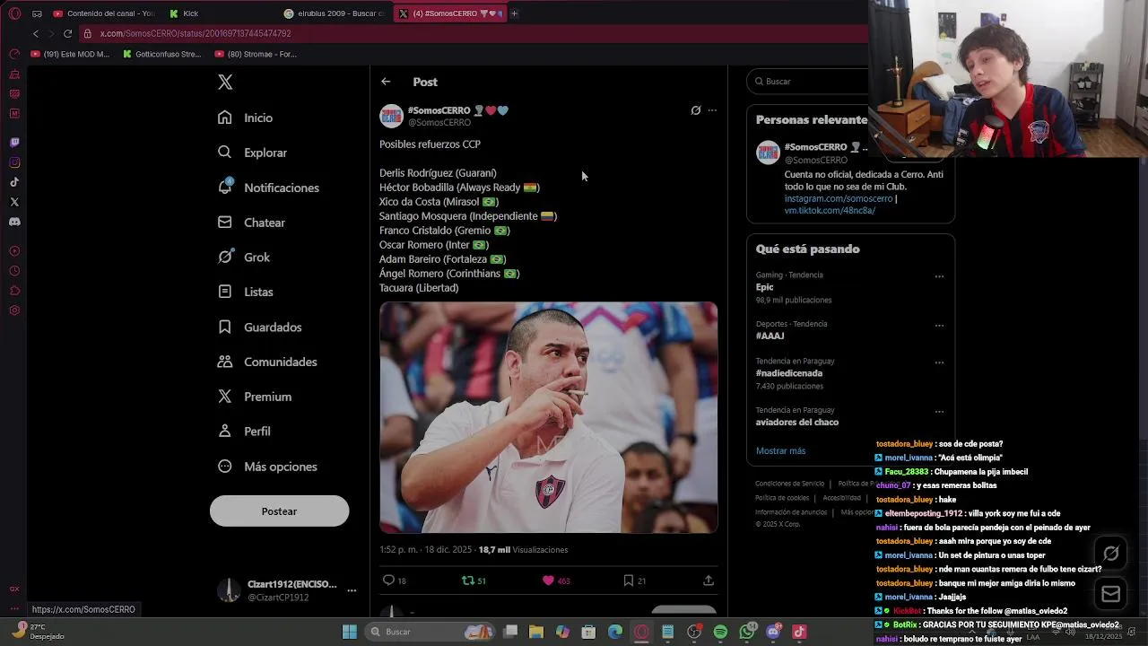Switch to the elrubius 2009 Google tab
This screenshot has height=646, width=1148.
point(335,13)
